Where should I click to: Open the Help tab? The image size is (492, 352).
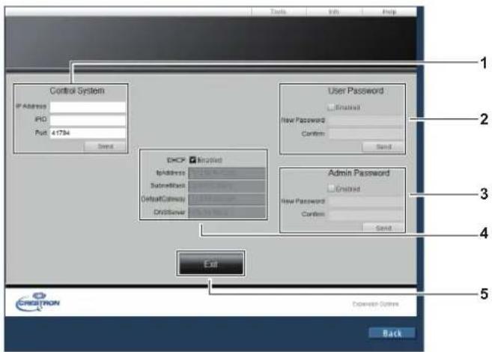(x=389, y=12)
